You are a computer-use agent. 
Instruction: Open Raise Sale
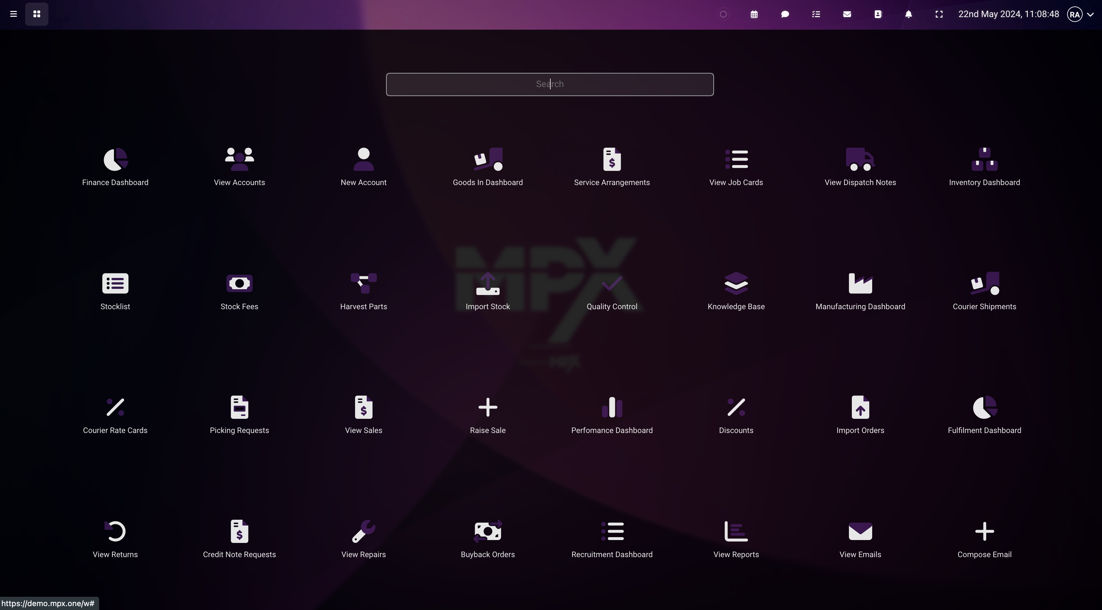pyautogui.click(x=487, y=414)
